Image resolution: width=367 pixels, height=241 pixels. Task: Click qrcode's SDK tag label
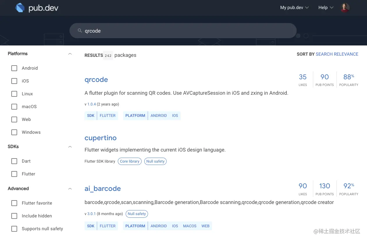[91, 115]
